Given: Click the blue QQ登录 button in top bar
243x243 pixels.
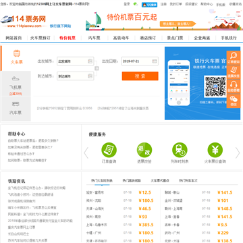Looking at the screenshot, I should [149, 5].
